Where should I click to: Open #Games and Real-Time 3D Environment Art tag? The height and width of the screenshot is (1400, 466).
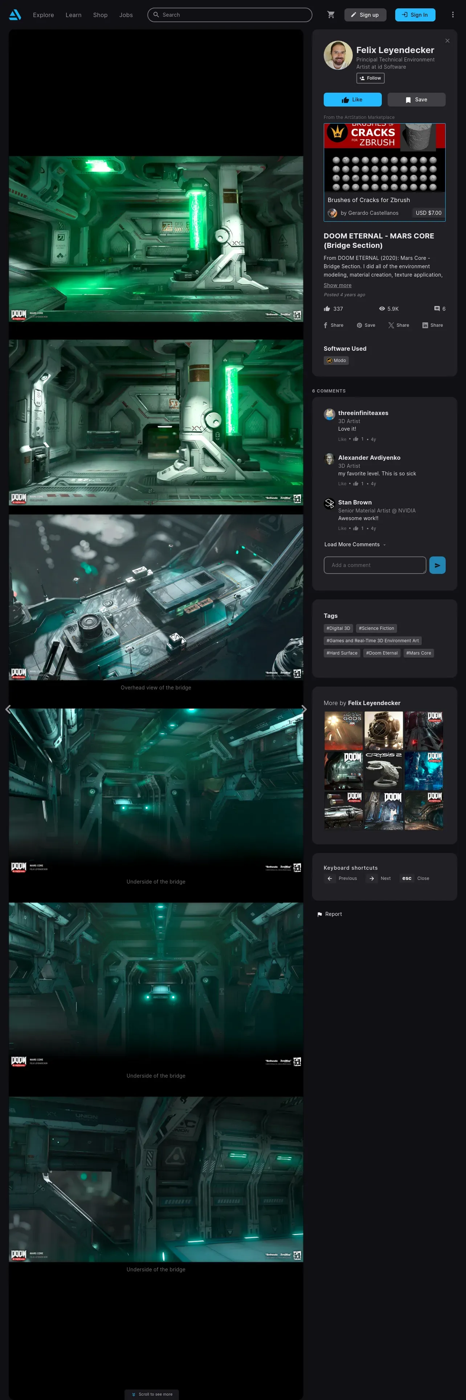pyautogui.click(x=373, y=641)
